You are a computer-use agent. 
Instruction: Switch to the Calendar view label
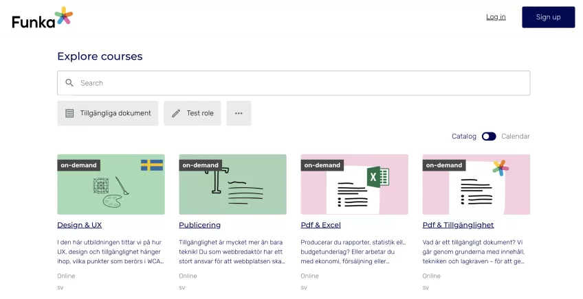516,136
